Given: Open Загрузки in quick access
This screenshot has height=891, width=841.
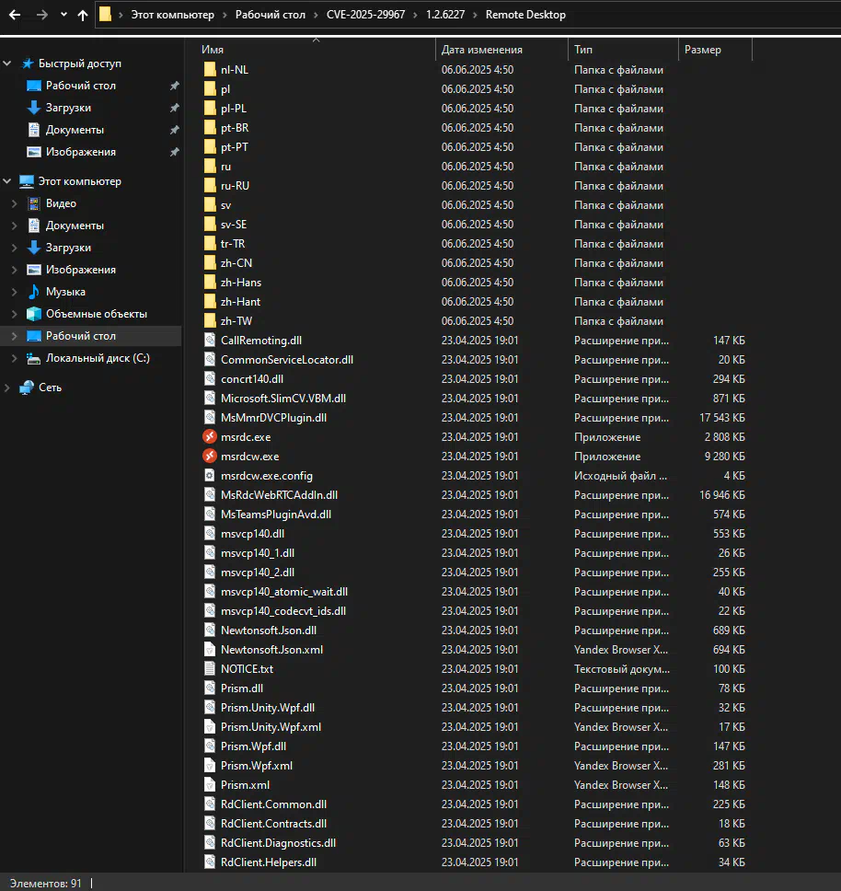Looking at the screenshot, I should [68, 108].
